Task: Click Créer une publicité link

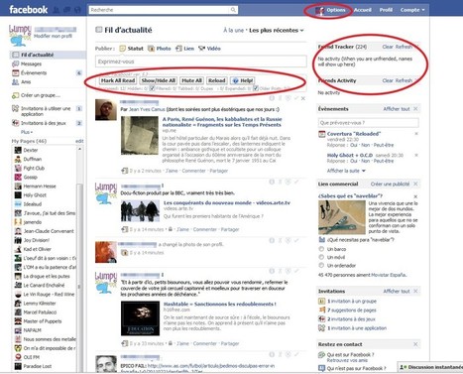Action: click(390, 184)
